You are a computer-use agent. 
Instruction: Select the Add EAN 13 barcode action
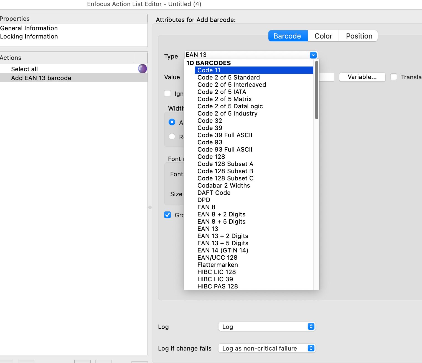click(73, 78)
